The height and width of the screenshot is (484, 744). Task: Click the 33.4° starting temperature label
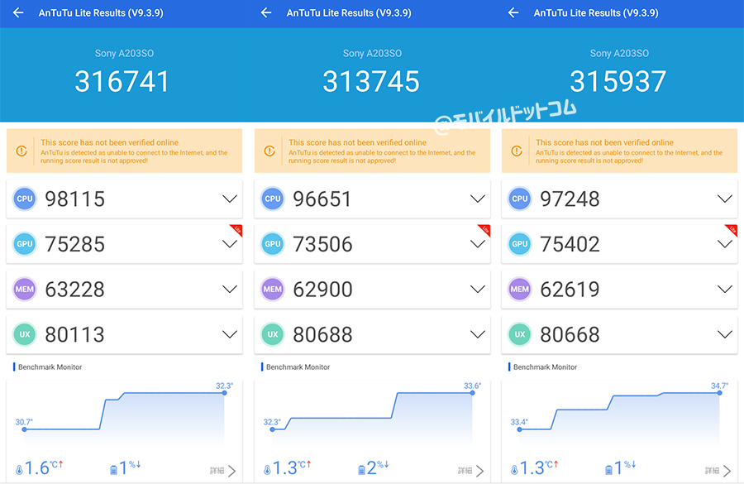tap(519, 422)
